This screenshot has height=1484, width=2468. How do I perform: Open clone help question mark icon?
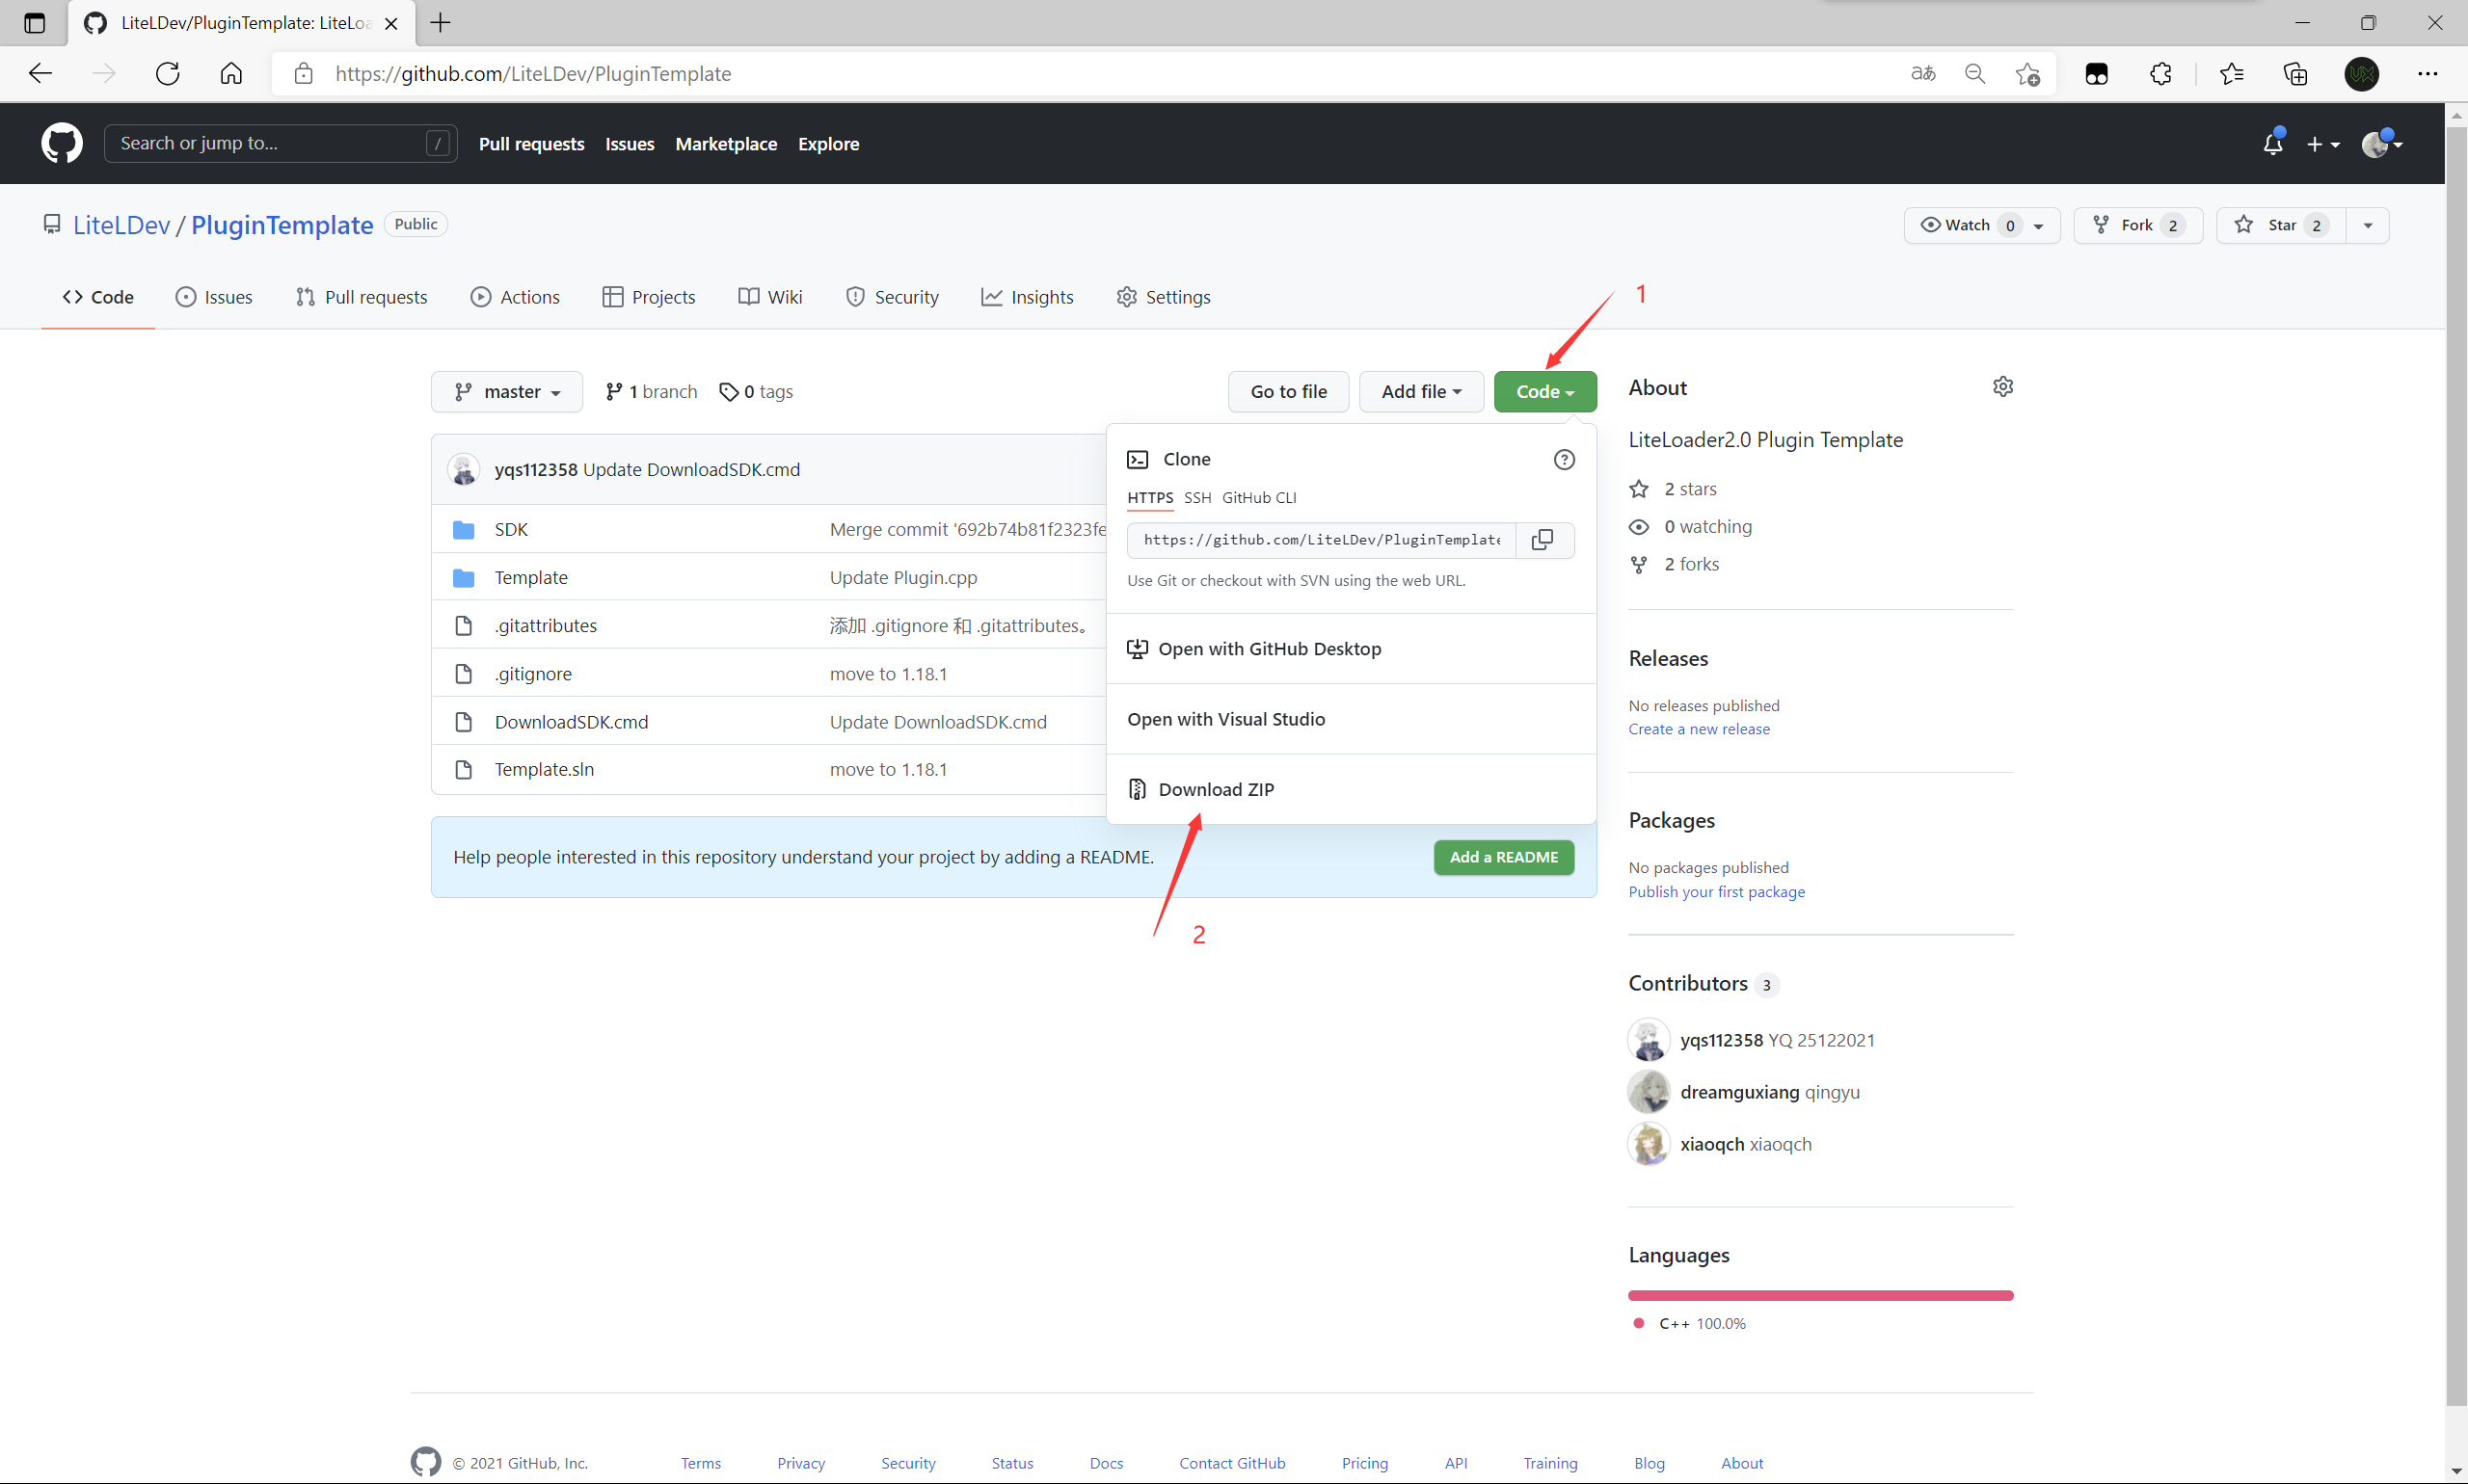pyautogui.click(x=1564, y=459)
